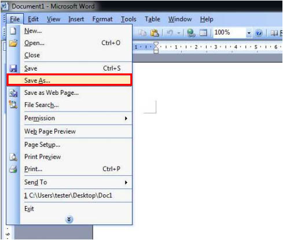This screenshot has width=283, height=240.
Task: Click the Microsoft Word Help question icon
Action: pyautogui.click(x=259, y=33)
